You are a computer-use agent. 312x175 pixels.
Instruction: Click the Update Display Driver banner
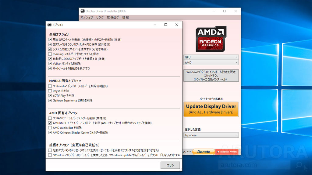click(x=211, y=109)
